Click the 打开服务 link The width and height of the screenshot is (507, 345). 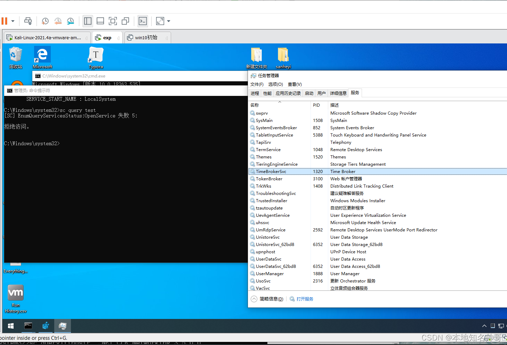(x=301, y=299)
